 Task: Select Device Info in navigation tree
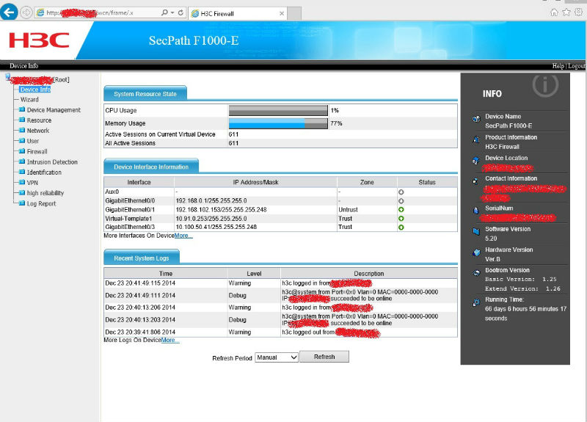[35, 90]
